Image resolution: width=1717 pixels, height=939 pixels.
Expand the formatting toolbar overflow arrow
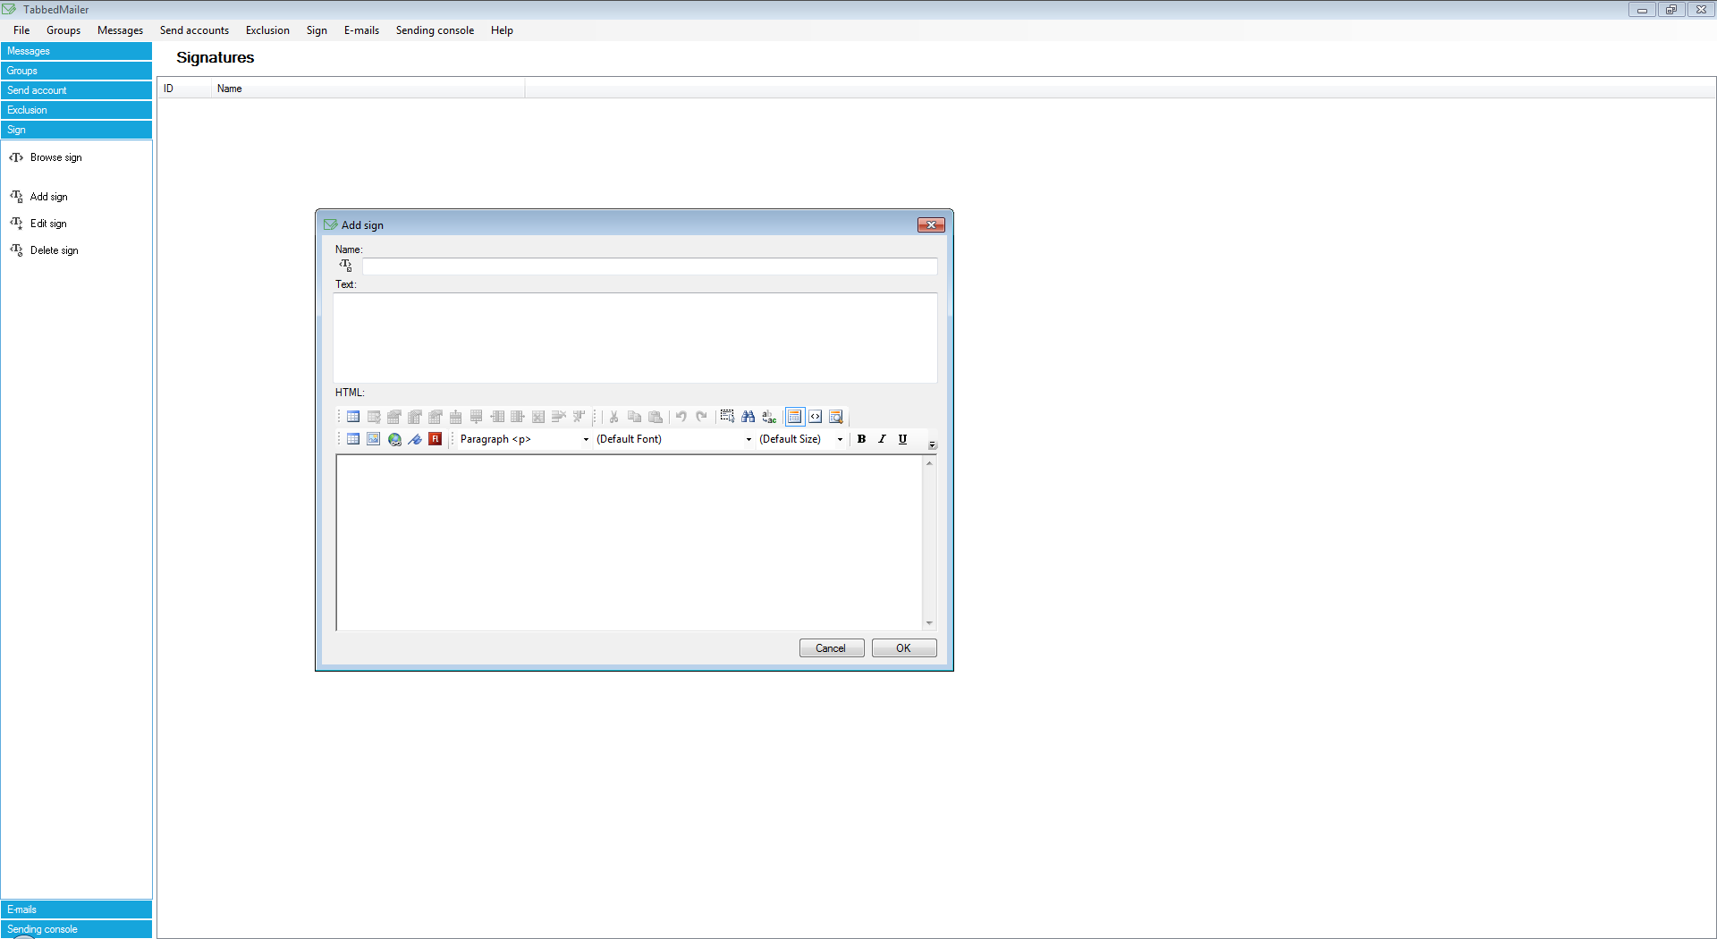point(932,444)
